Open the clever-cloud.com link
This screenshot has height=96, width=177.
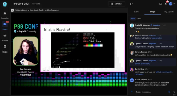pyautogui.click(x=142, y=64)
